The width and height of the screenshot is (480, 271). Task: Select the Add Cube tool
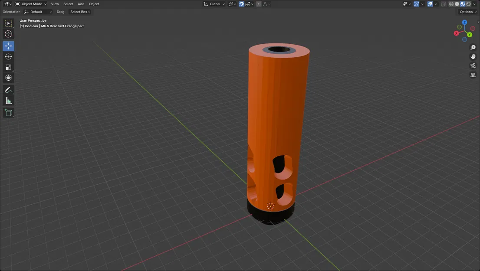click(x=8, y=112)
